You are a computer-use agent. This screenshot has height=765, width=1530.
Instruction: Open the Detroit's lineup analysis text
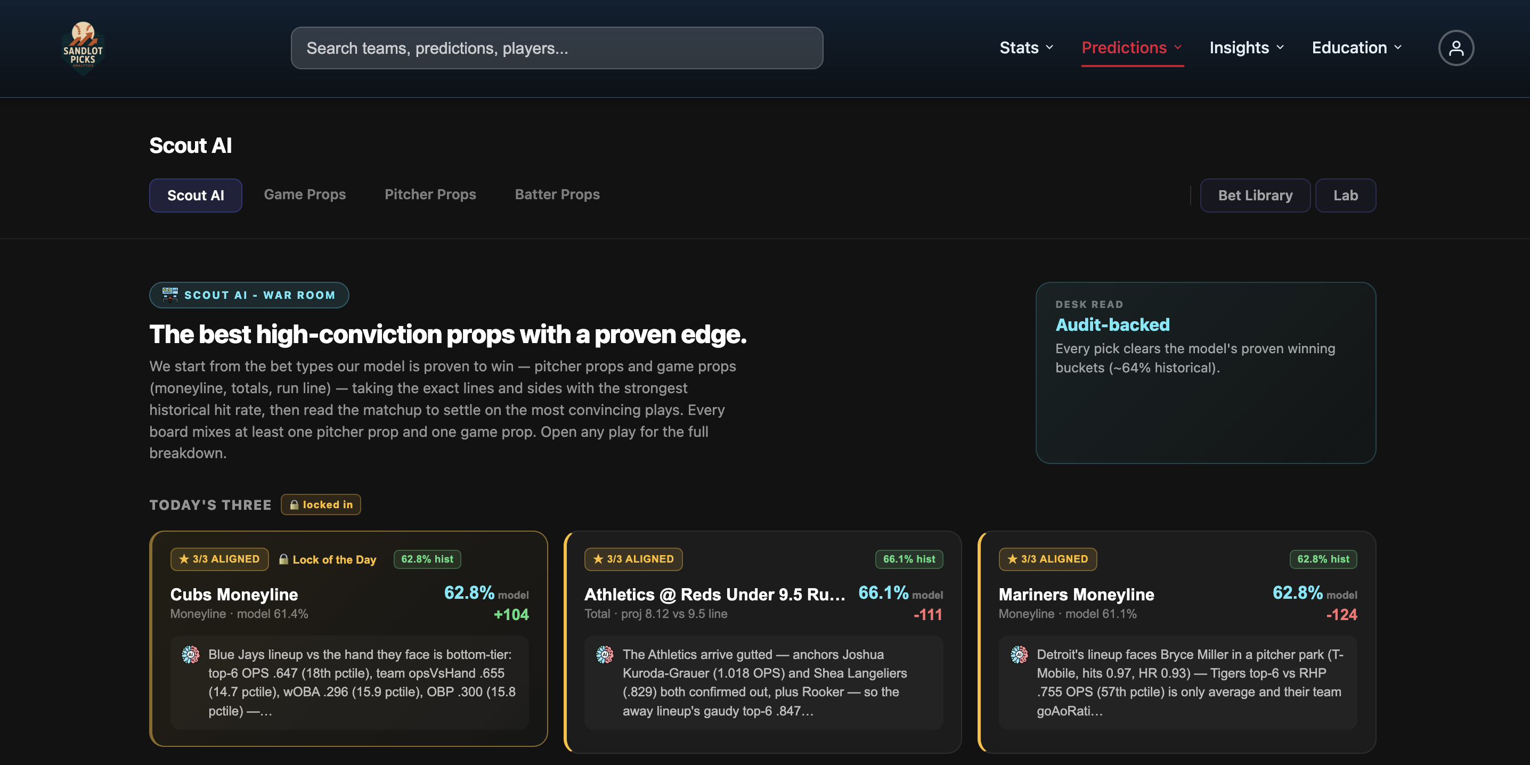1190,682
